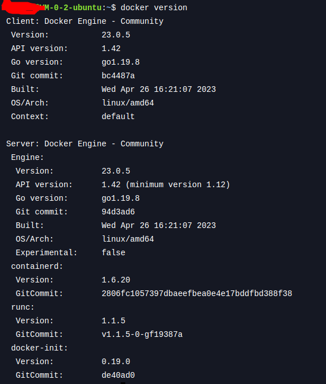Click docker-init GitCommit de40ad0
The width and height of the screenshot is (326, 384).
coord(118,375)
